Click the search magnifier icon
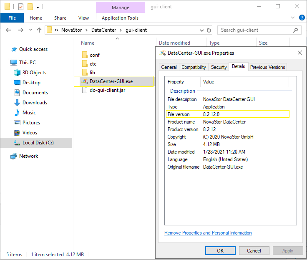307x260 pixels. (x=295, y=30)
